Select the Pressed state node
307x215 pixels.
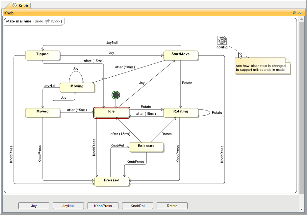(x=112, y=181)
